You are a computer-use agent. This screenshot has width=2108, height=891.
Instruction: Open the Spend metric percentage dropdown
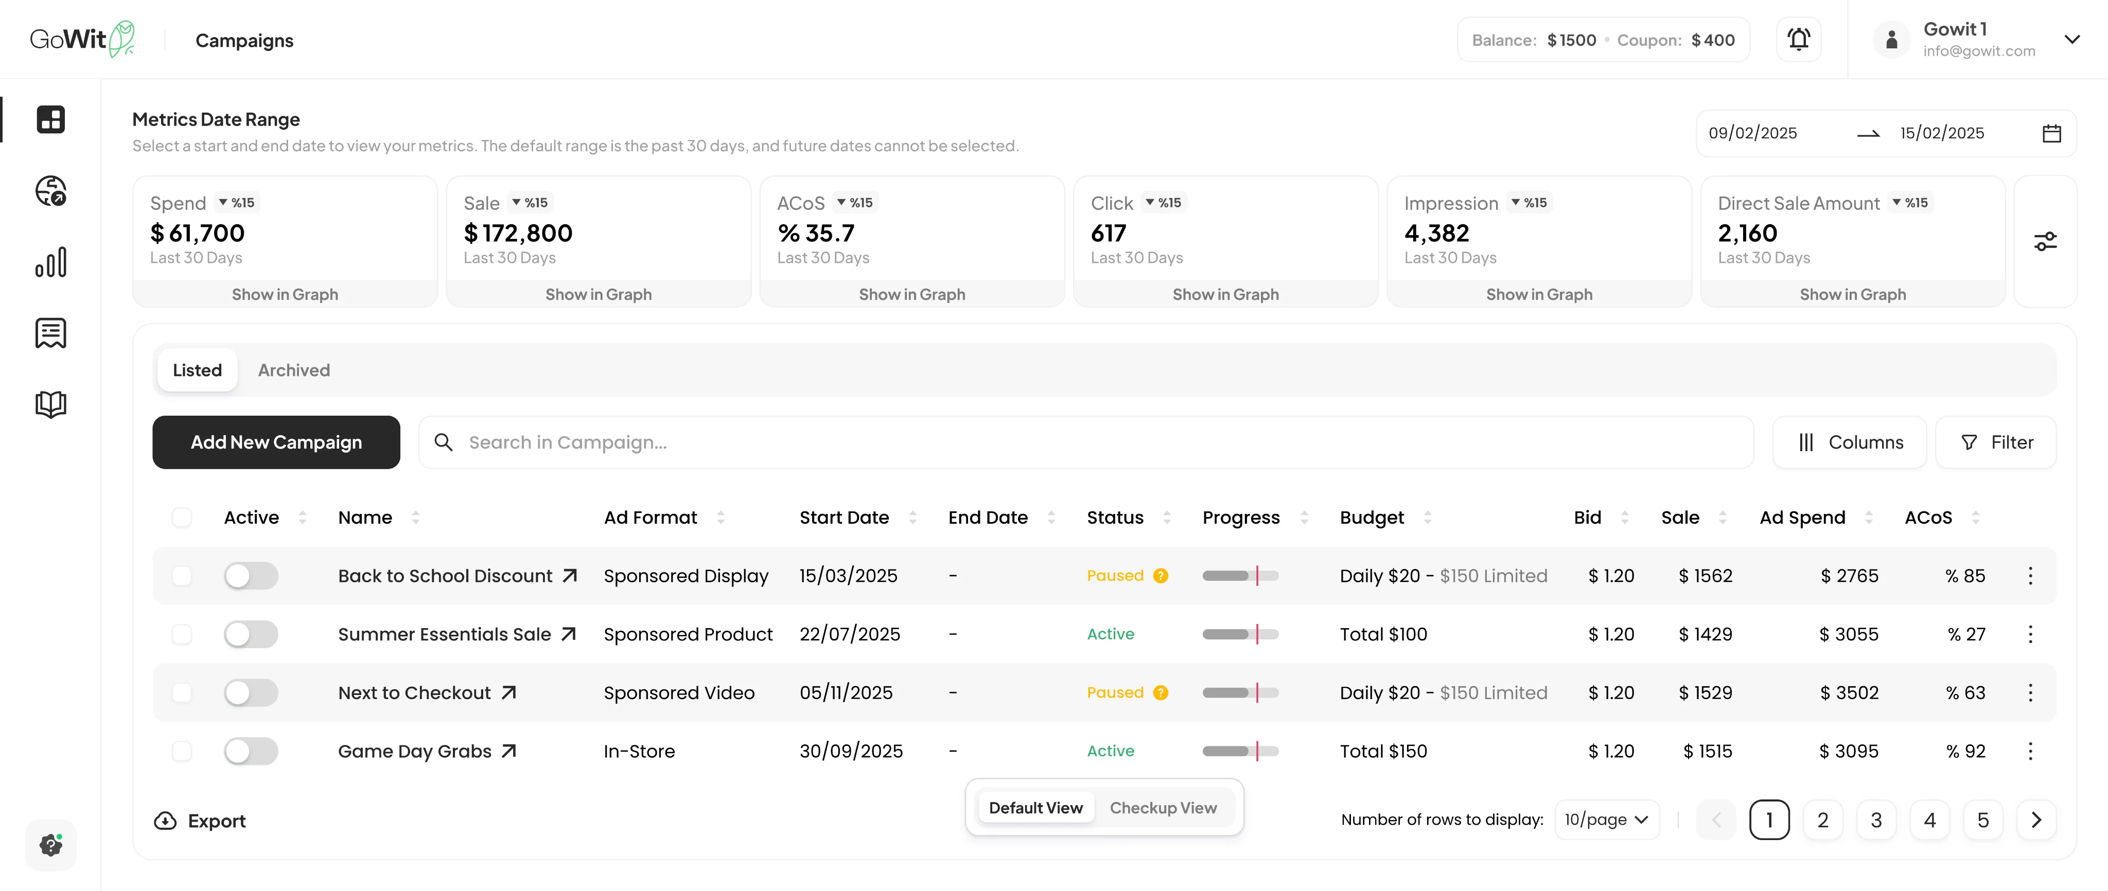pos(237,202)
